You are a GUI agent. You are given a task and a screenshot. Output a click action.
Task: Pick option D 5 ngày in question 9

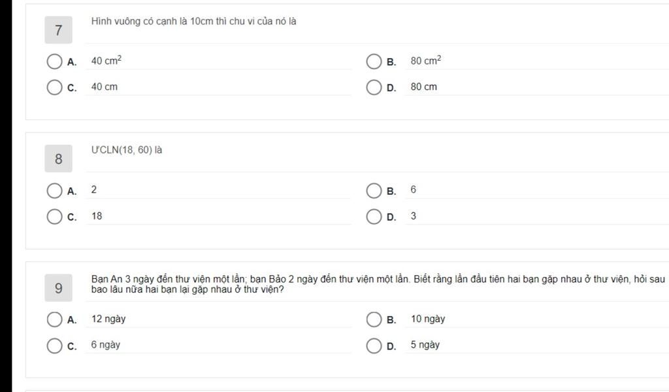point(374,346)
